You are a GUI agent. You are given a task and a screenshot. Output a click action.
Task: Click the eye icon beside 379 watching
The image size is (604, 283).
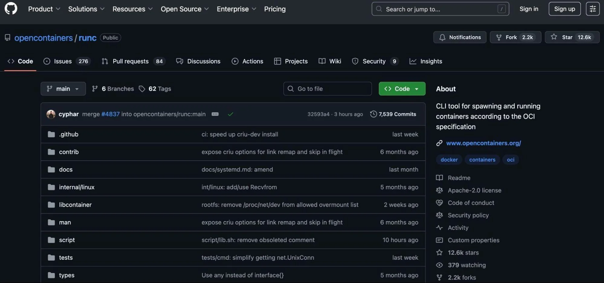pos(439,265)
